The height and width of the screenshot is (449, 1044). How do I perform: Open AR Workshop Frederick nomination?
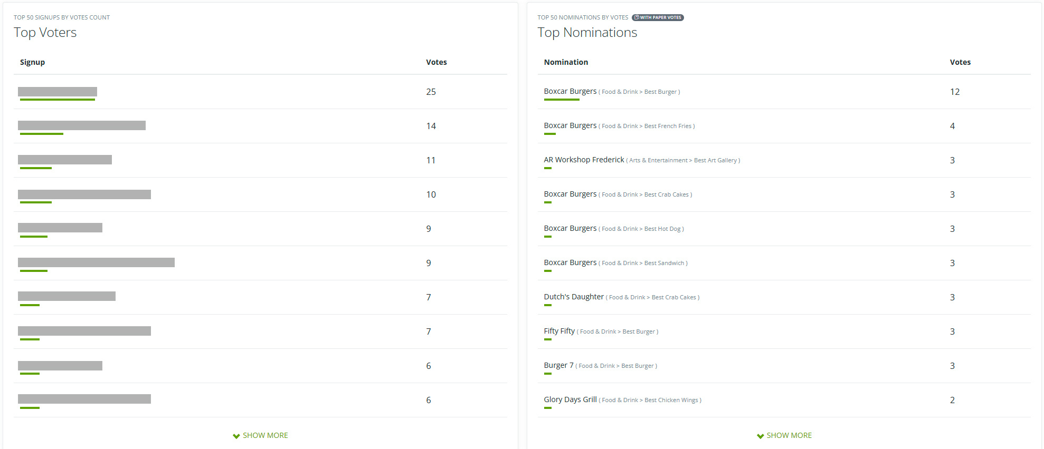[584, 160]
